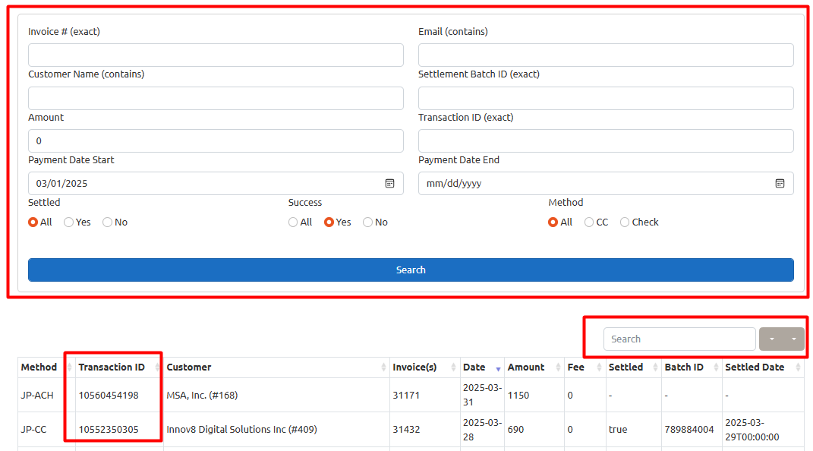Select Settled Yes radio option
The width and height of the screenshot is (813, 451).
[x=68, y=222]
